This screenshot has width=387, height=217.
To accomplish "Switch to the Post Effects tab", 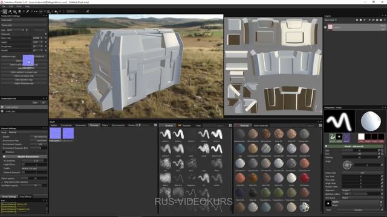I will pos(25,197).
